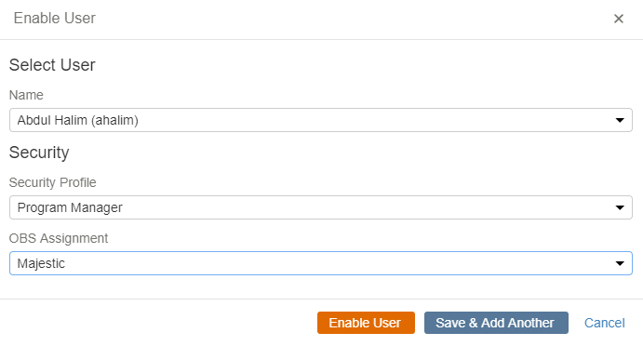Select the Abdul Halim (ahalim) name value

[77, 120]
